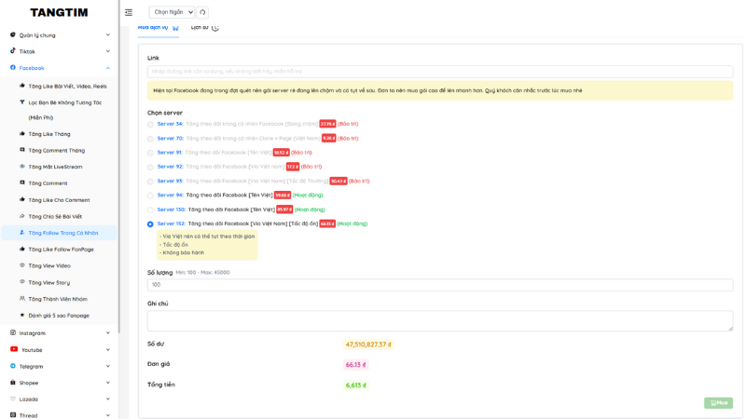Click the sidebar collapse hamburger icon

pos(129,12)
